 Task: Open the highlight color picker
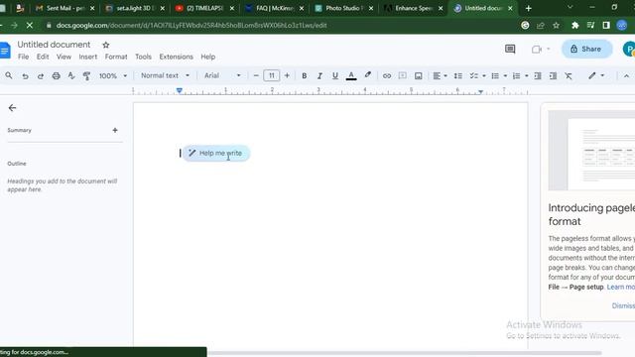click(x=368, y=75)
